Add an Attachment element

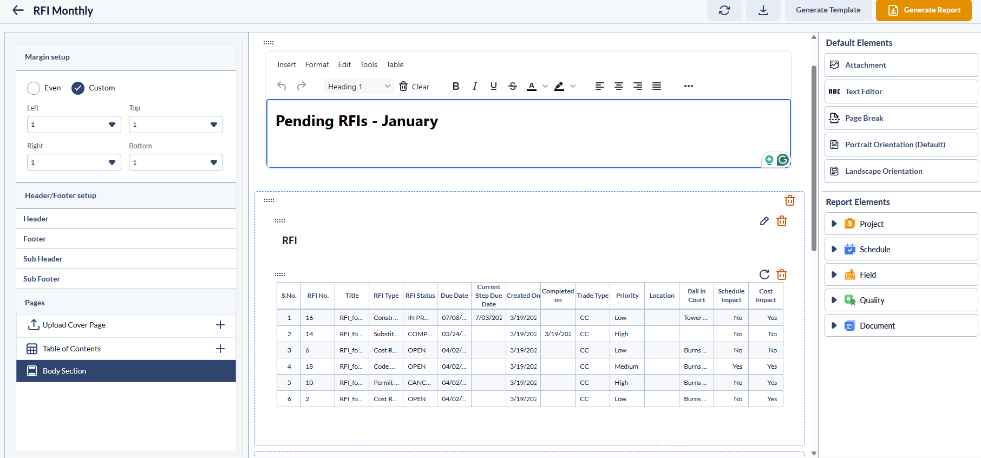901,65
